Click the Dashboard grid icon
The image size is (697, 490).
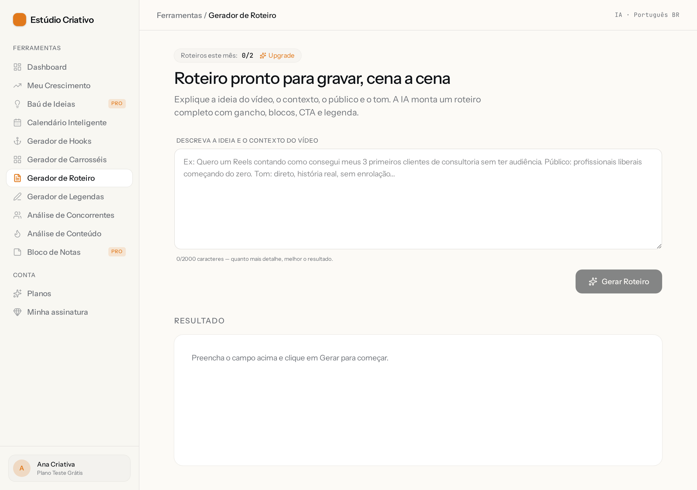click(x=17, y=67)
